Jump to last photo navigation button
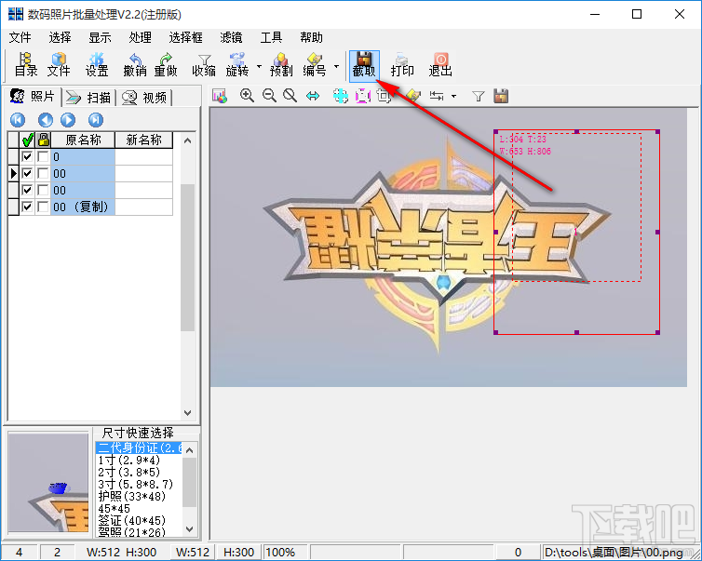This screenshot has width=702, height=561. pyautogui.click(x=96, y=120)
